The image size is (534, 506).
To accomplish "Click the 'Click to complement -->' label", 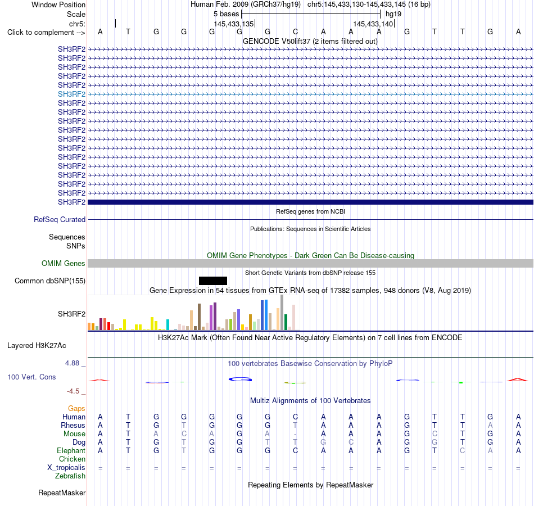I will coord(46,33).
